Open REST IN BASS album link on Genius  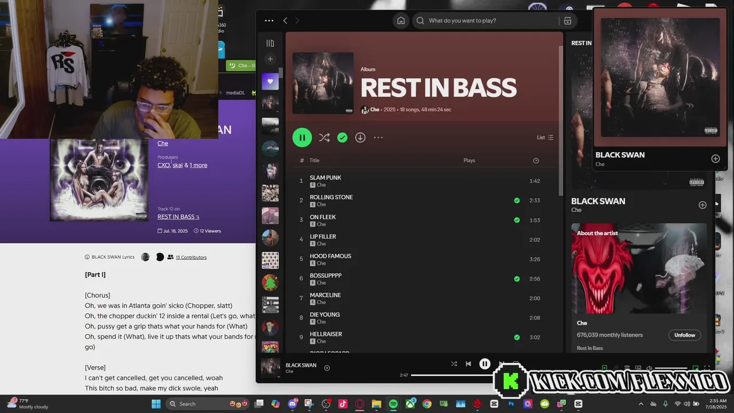tap(178, 217)
